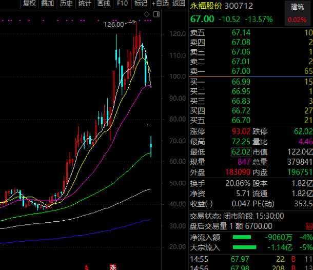Click the 标记 mark button
The width and height of the screenshot is (313, 270).
140,4
